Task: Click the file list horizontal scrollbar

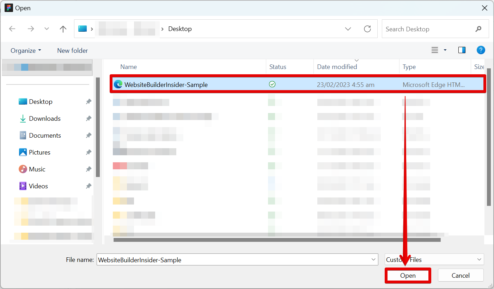Action: (277, 240)
